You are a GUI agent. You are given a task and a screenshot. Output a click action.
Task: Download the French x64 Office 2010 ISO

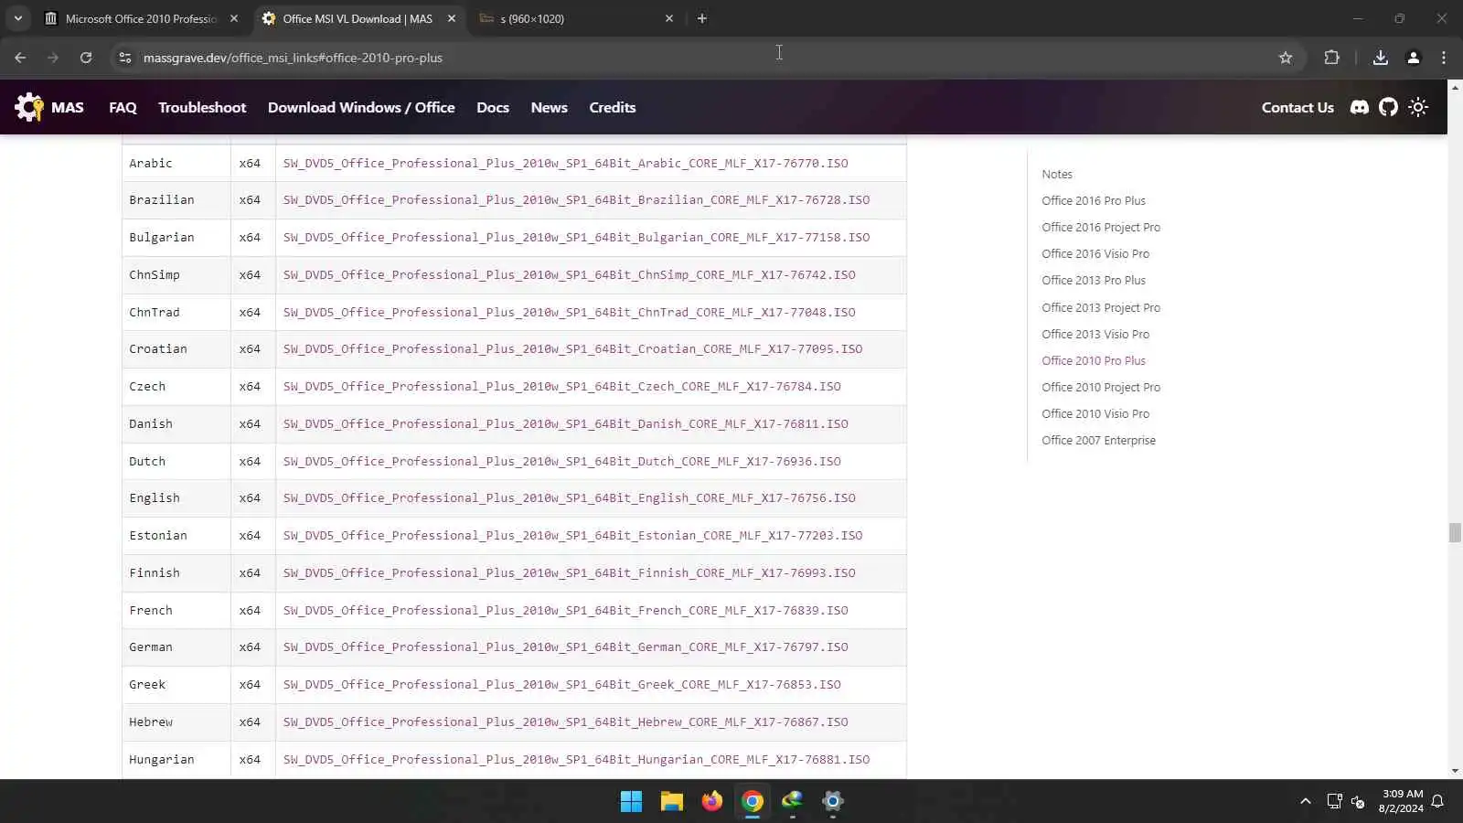(x=566, y=610)
